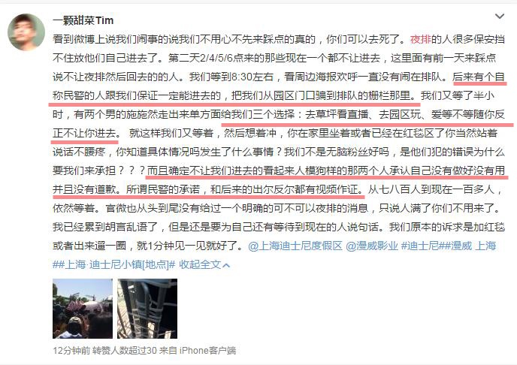Open the red 夜排 keyword link
The image size is (517, 365).
point(420,39)
